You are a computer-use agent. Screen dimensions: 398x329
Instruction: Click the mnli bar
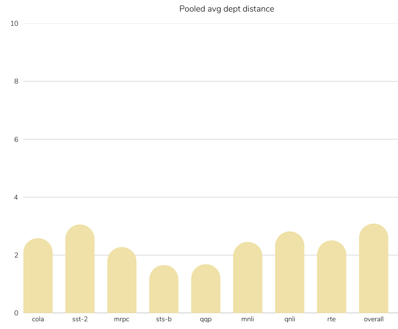pos(248,278)
